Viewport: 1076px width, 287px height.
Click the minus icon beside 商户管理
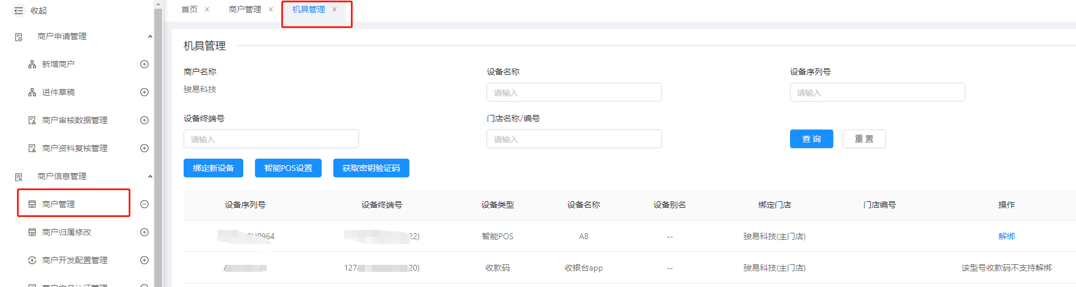[x=144, y=204]
